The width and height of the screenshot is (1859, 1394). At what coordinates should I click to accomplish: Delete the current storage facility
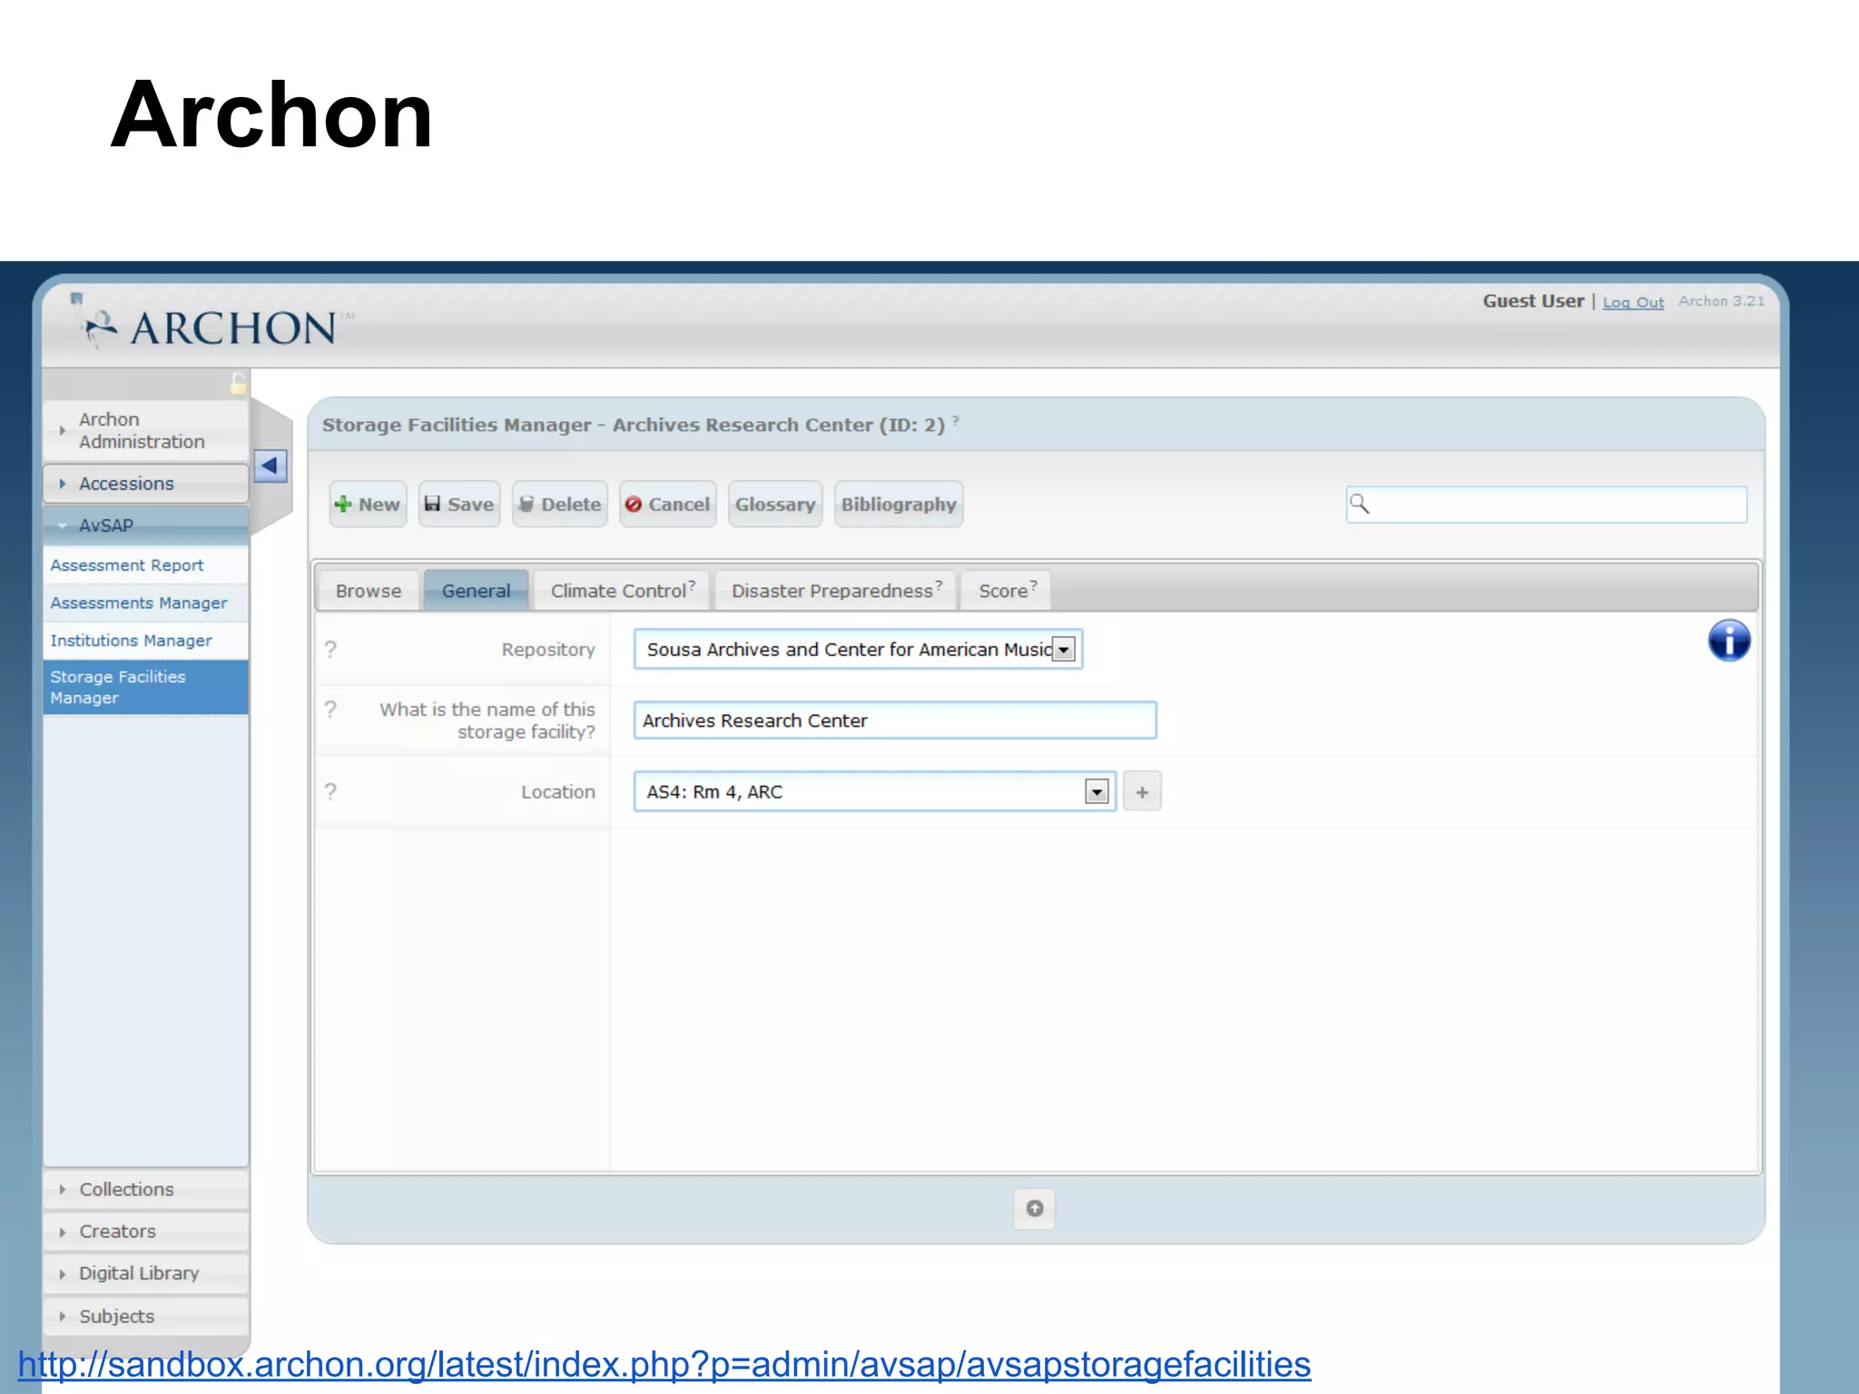[x=560, y=504]
